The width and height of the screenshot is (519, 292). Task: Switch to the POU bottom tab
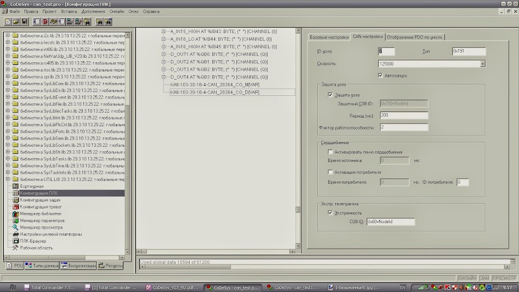15,265
